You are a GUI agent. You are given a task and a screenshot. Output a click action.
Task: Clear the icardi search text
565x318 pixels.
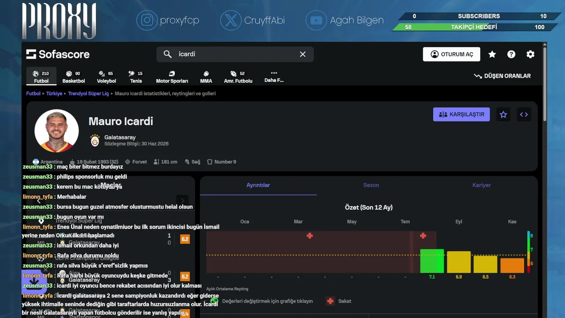pos(303,54)
